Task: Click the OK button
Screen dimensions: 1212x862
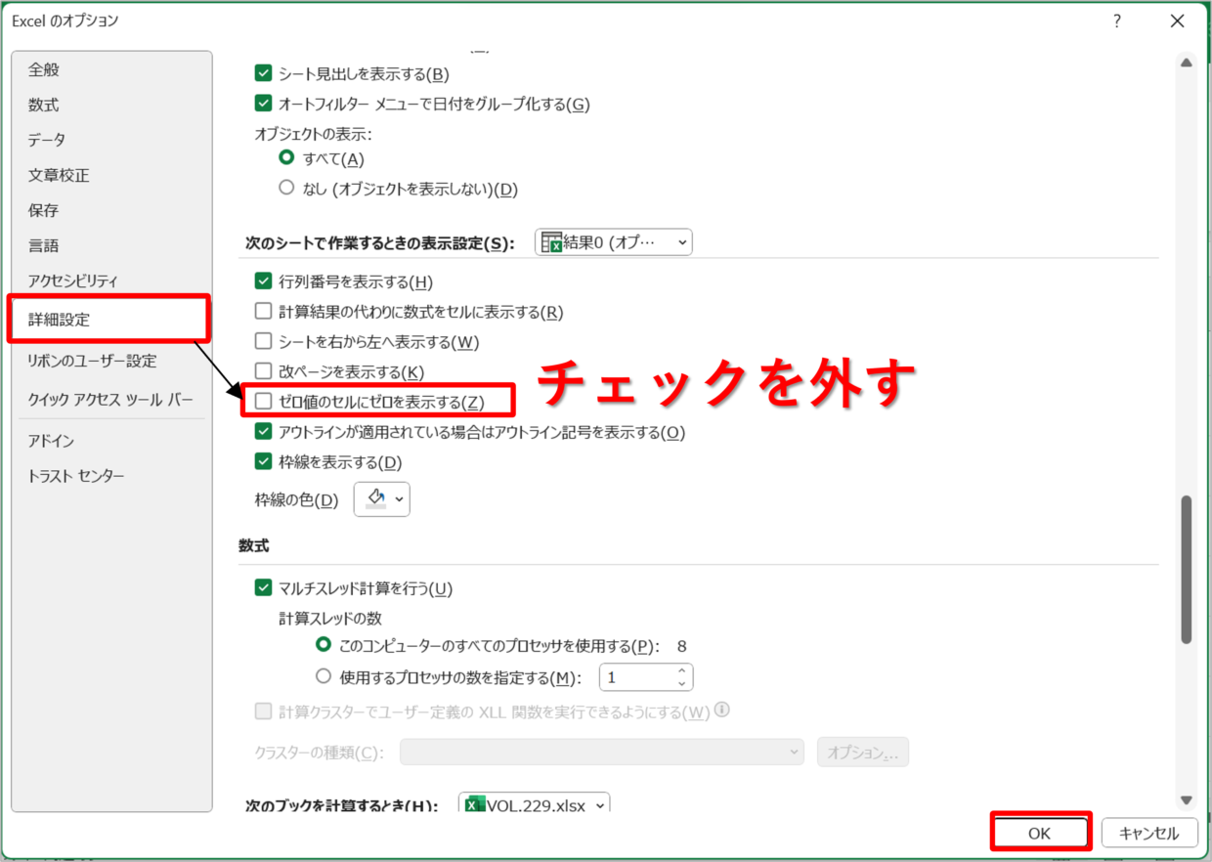Action: coord(1041,834)
